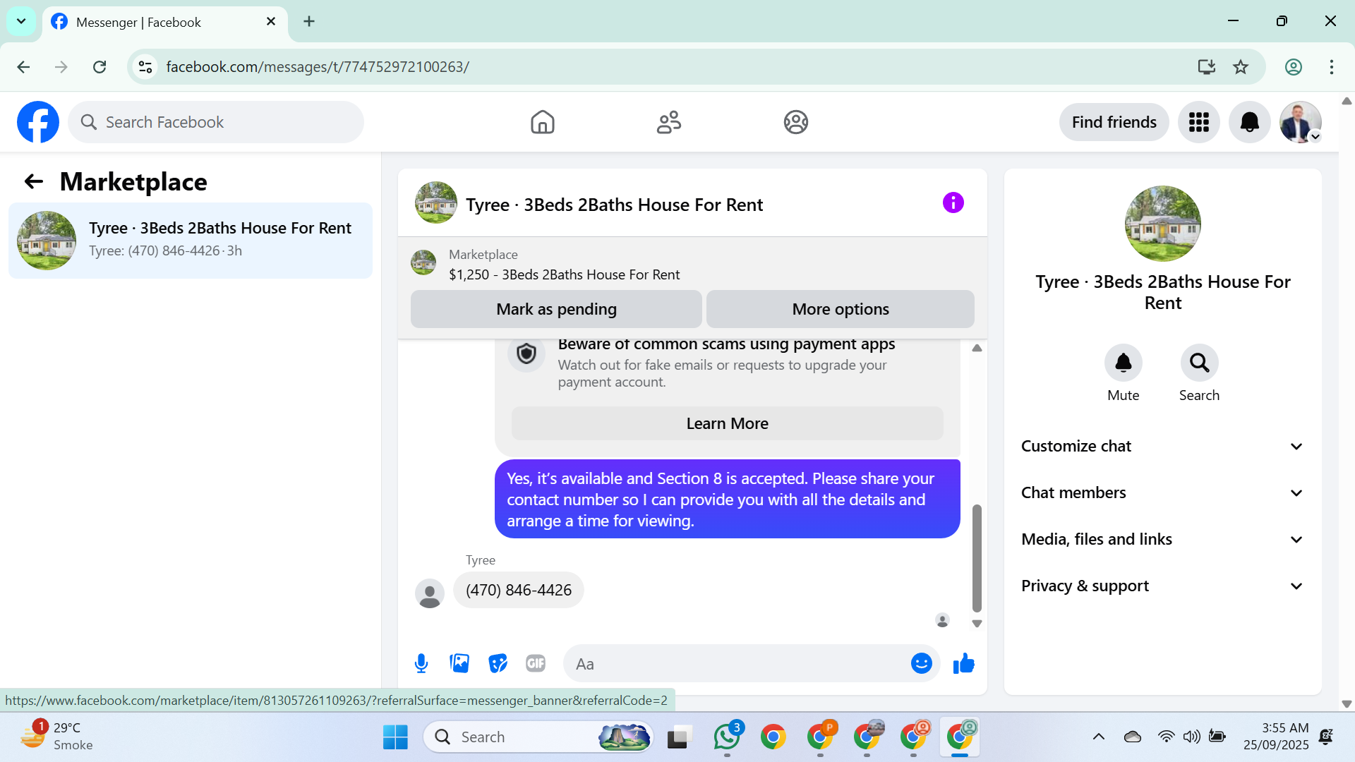Open volume control in system tray

pos(1191,737)
